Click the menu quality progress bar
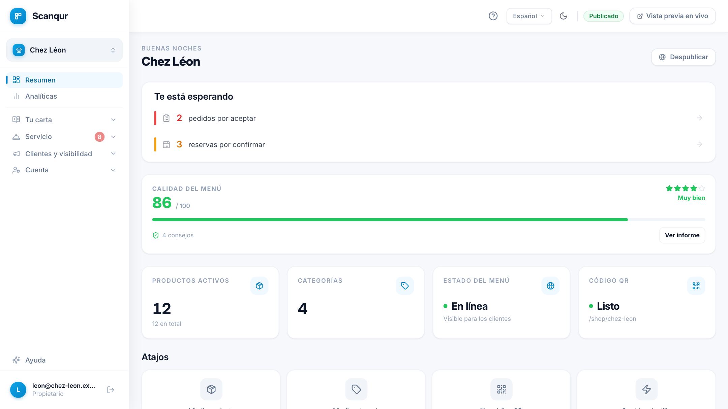 tap(429, 219)
